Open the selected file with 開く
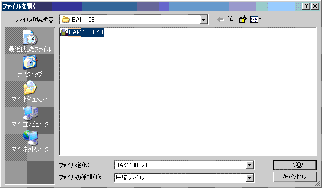Image resolution: width=322 pixels, height=188 pixels. click(295, 165)
